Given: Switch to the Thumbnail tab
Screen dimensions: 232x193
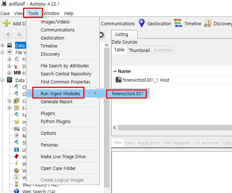Looking at the screenshot, I should 139,50.
